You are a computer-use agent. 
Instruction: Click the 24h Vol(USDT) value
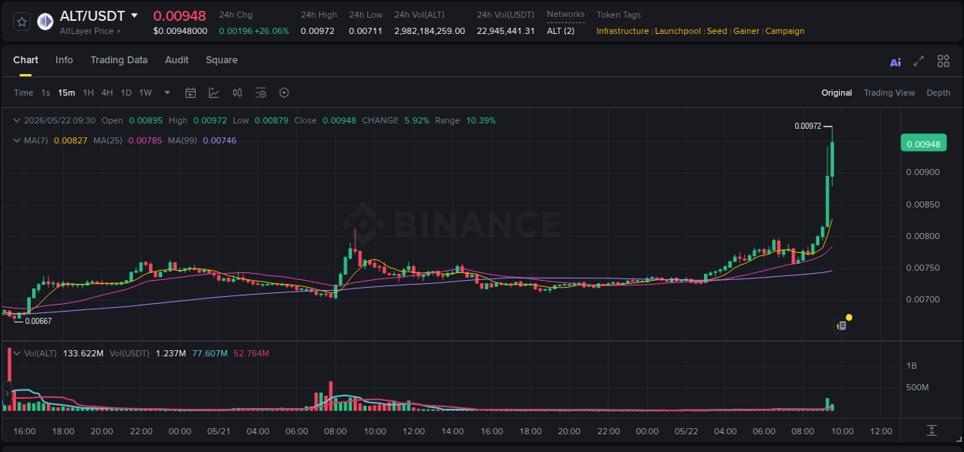point(506,31)
